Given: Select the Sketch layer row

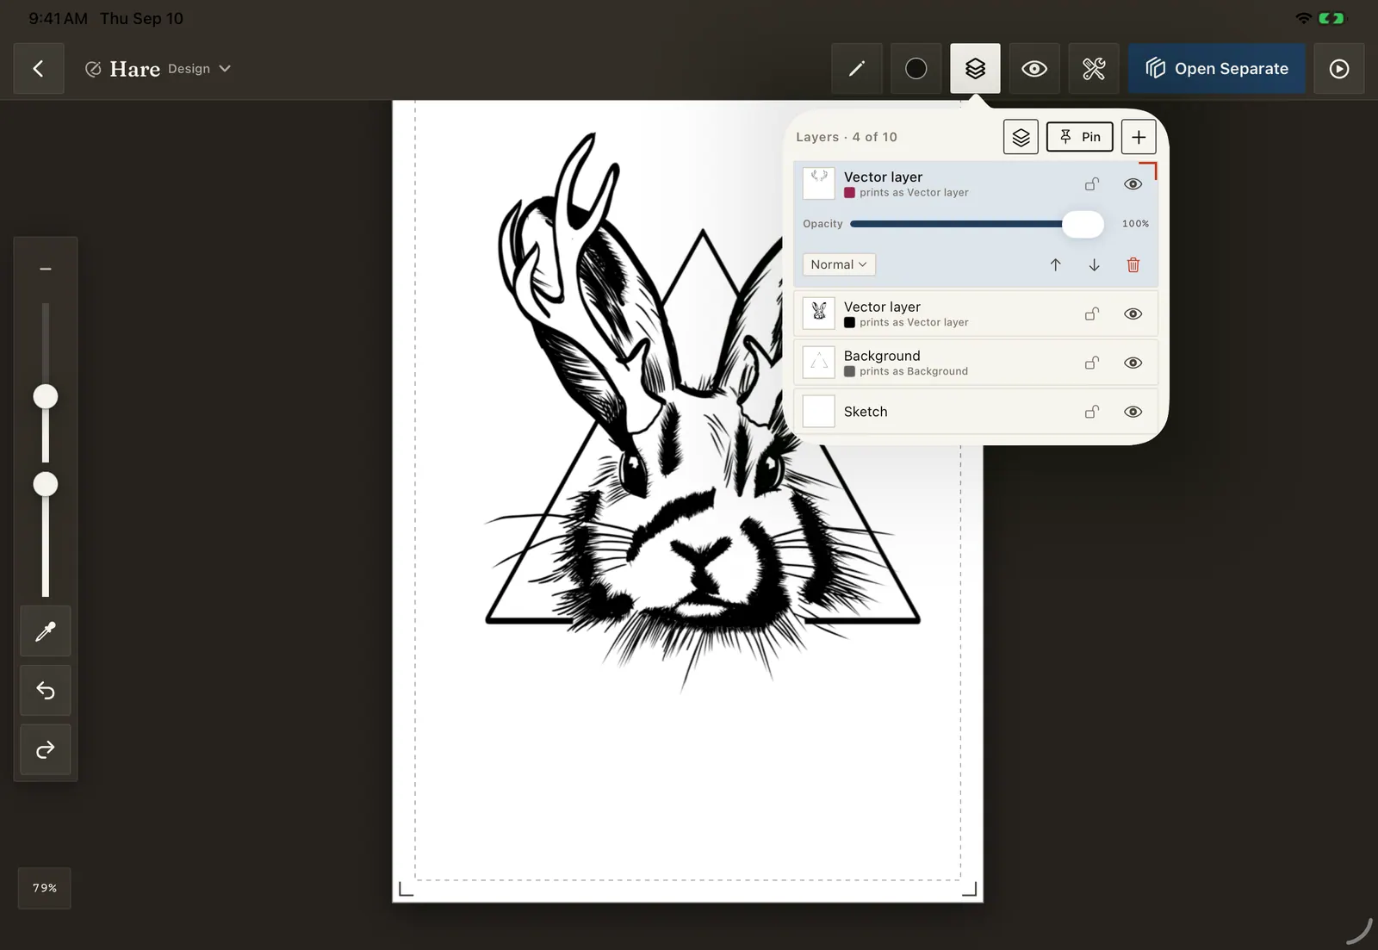Looking at the screenshot, I should 975,412.
